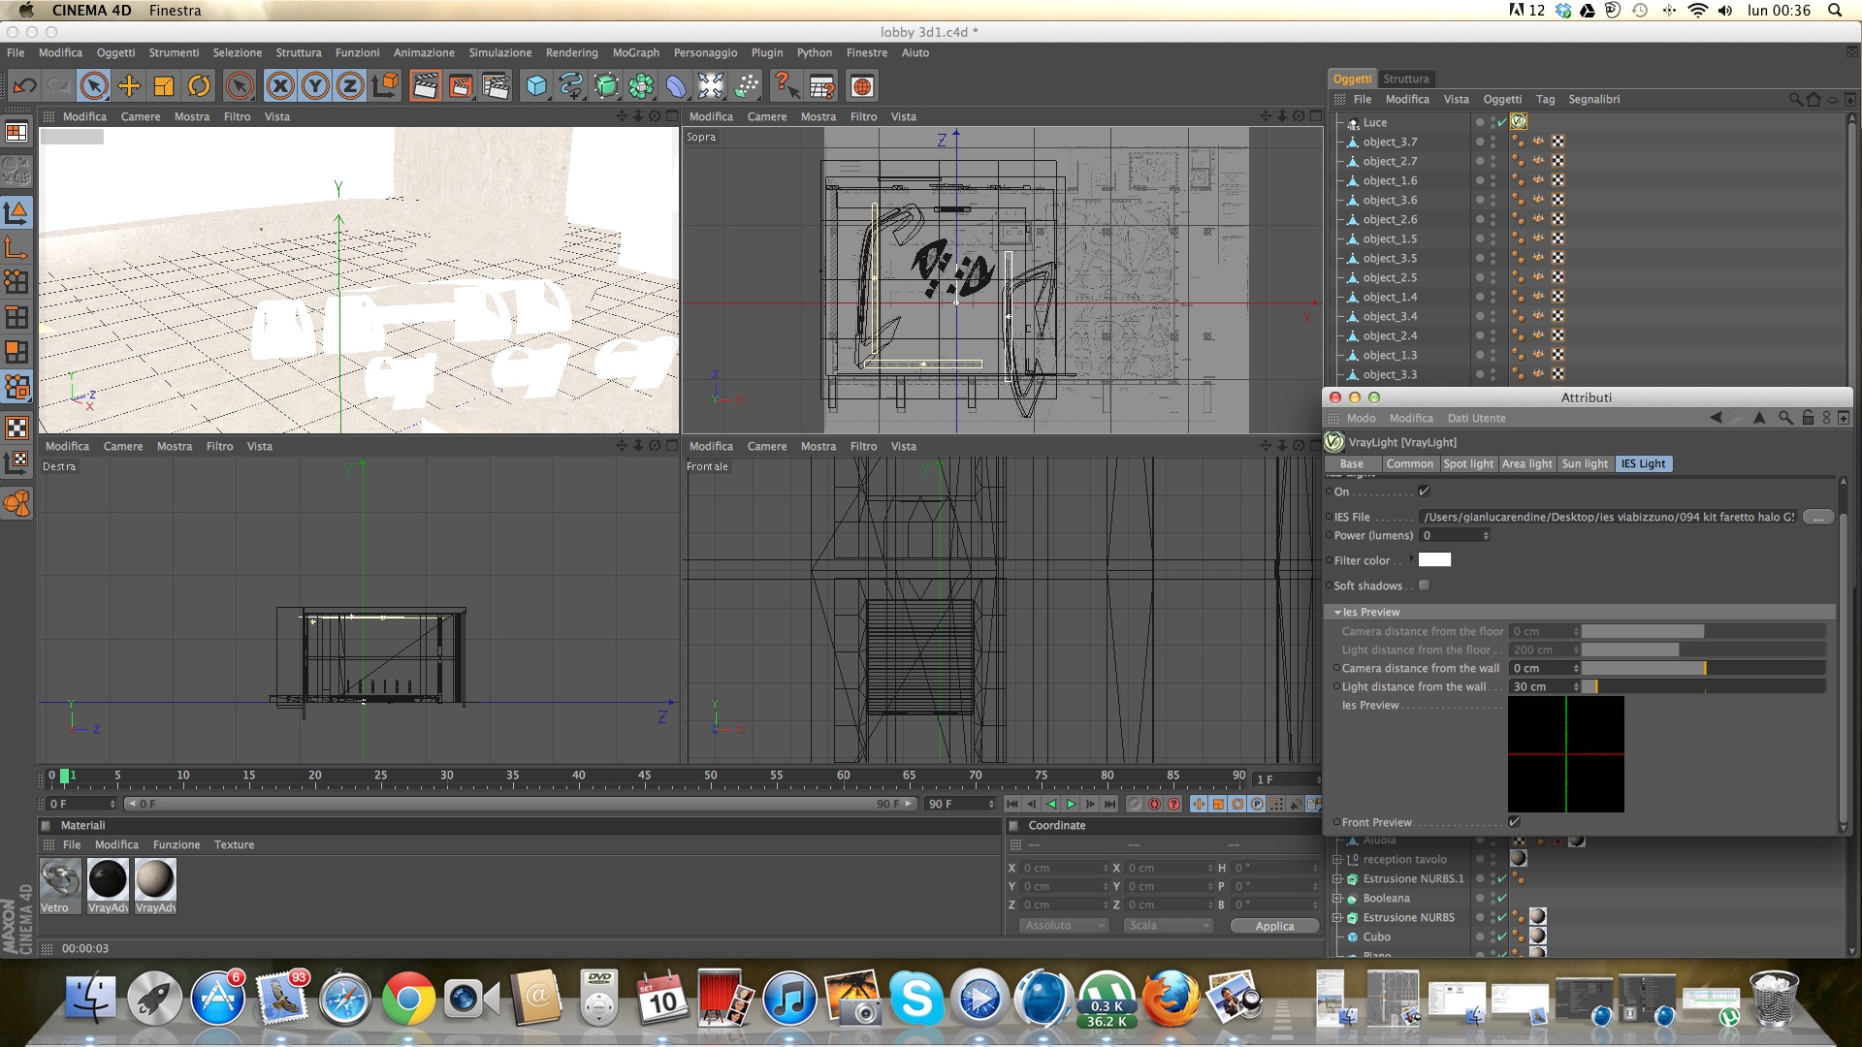The width and height of the screenshot is (1862, 1047).
Task: Click the play forward button in timeline
Action: point(1071,804)
